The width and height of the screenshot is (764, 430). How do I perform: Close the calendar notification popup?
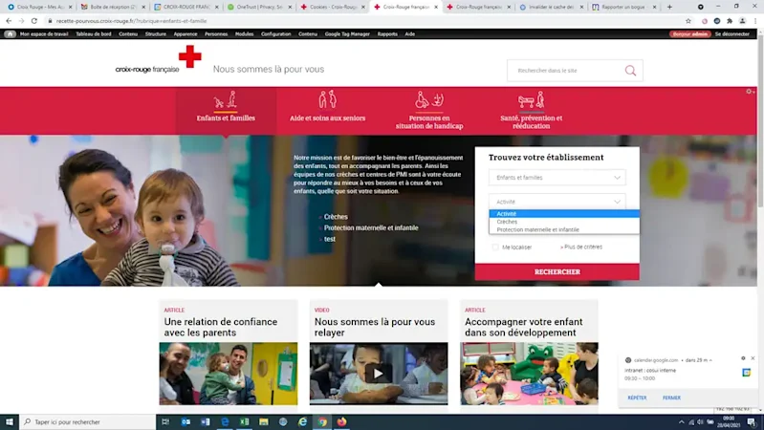click(753, 358)
